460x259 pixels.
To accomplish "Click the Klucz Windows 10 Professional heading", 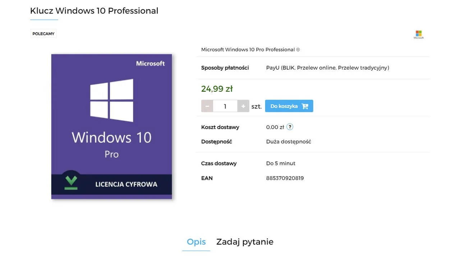I will click(94, 11).
